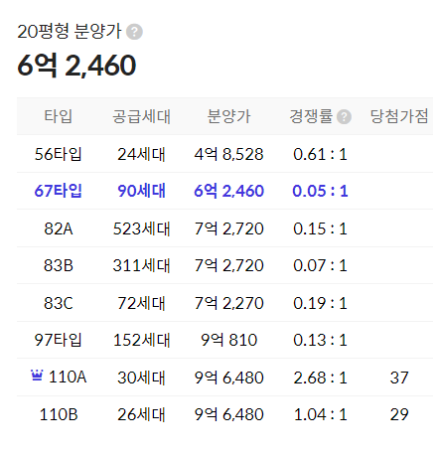
Task: Click the 공급세대 column header
Action: 141,116
